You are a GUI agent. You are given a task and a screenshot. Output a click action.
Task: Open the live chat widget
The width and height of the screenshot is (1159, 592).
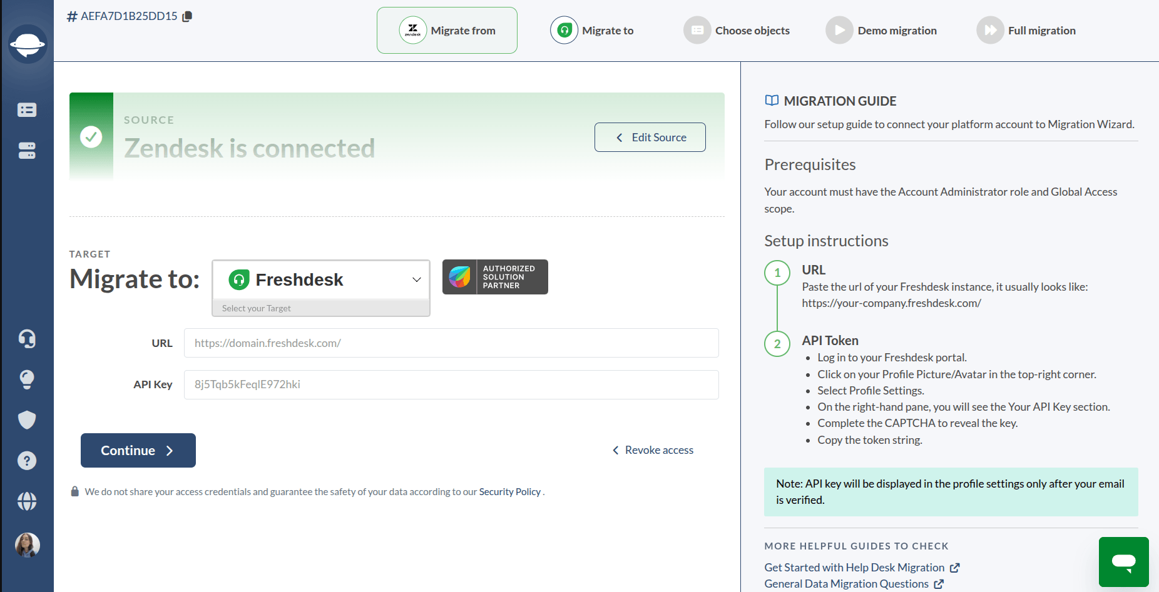point(1124,562)
